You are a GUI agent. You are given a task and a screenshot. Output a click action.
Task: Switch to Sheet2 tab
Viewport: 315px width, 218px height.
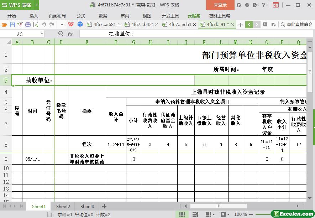(x=63, y=206)
